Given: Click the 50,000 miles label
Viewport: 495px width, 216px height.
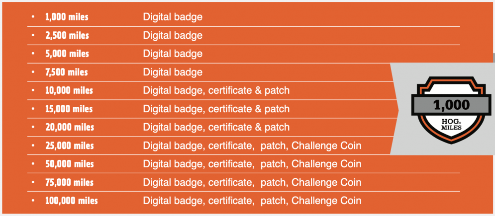Looking at the screenshot, I should (70, 164).
